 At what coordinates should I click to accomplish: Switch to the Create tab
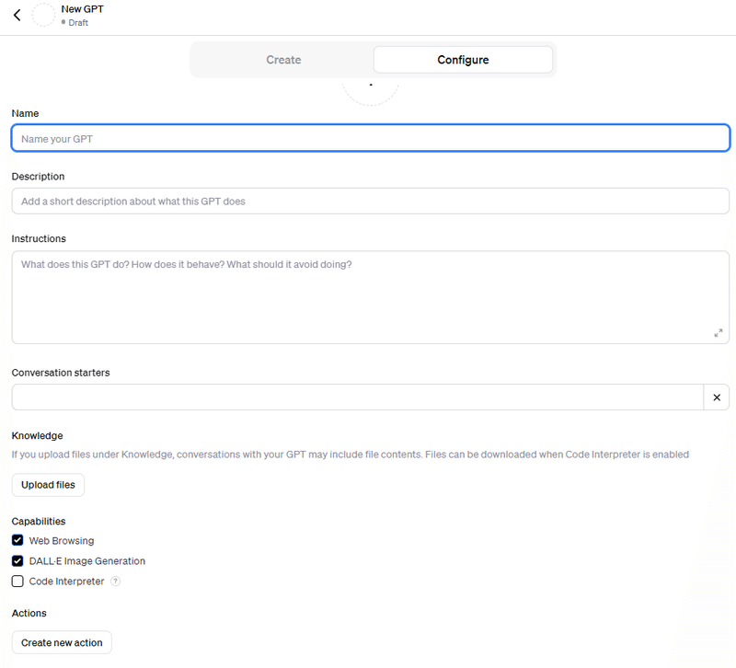coord(283,60)
